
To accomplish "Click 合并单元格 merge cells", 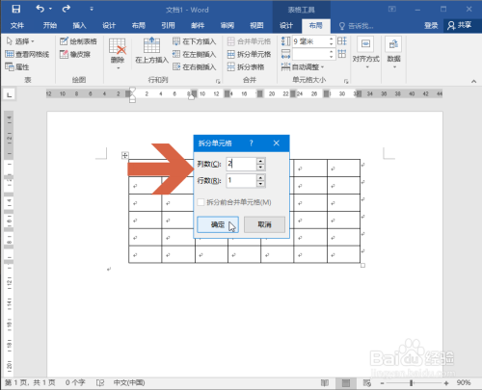I will [x=250, y=41].
